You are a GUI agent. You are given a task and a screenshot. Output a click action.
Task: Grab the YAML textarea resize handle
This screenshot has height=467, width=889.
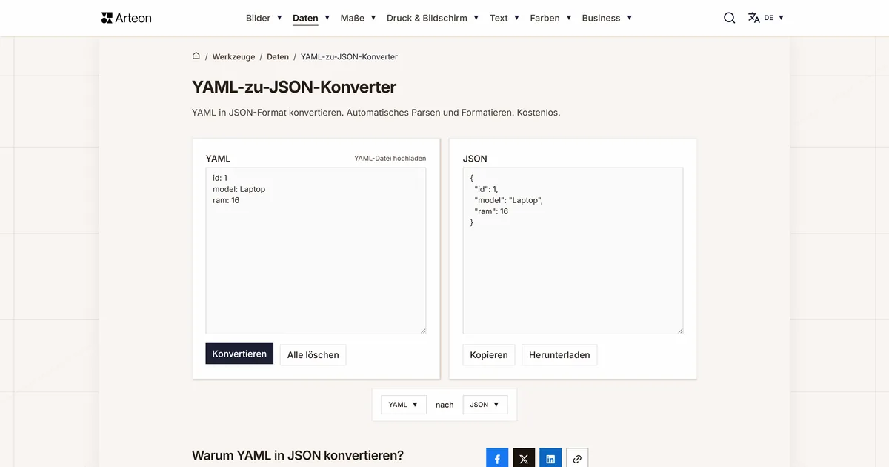pyautogui.click(x=423, y=331)
